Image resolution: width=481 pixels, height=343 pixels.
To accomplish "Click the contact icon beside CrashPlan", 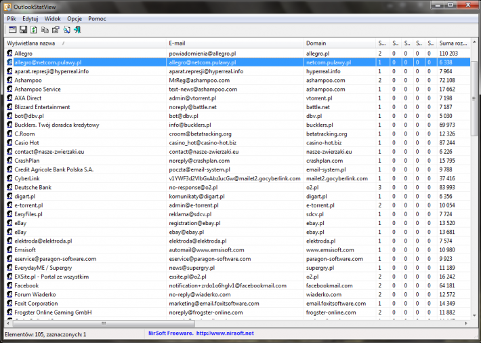I will pyautogui.click(x=9, y=160).
